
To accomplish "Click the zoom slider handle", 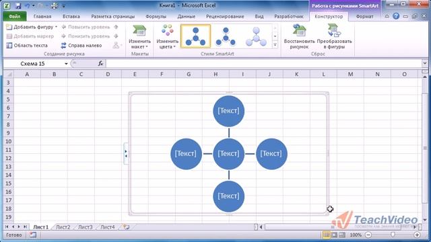I will 393,235.
